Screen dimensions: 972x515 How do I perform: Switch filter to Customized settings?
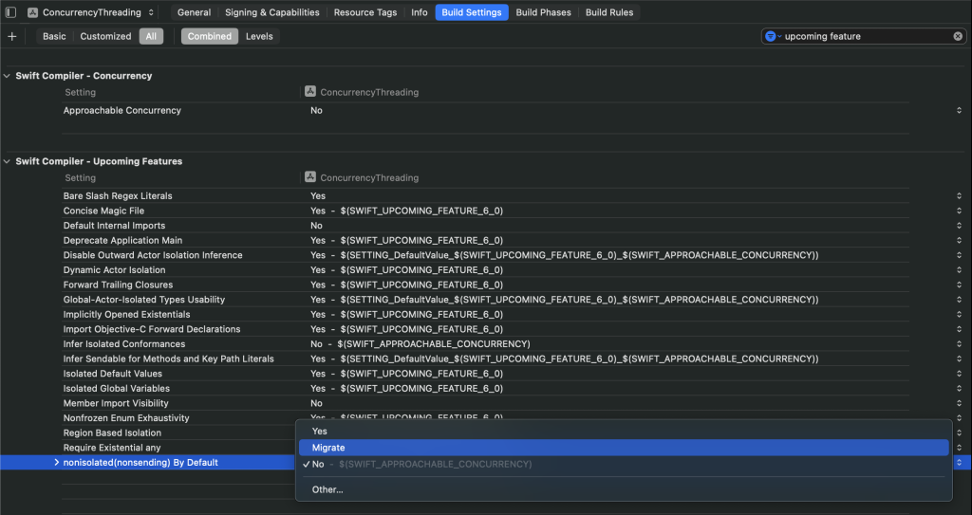(x=105, y=36)
